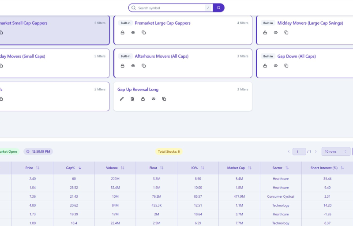This screenshot has height=226, width=353.
Task: Open the Midday Movers (Large Cap Swings) scanner
Action: [310, 23]
